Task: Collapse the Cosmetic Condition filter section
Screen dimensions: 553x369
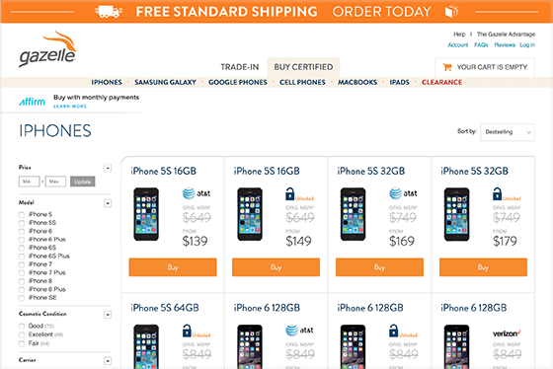Action: [x=108, y=315]
